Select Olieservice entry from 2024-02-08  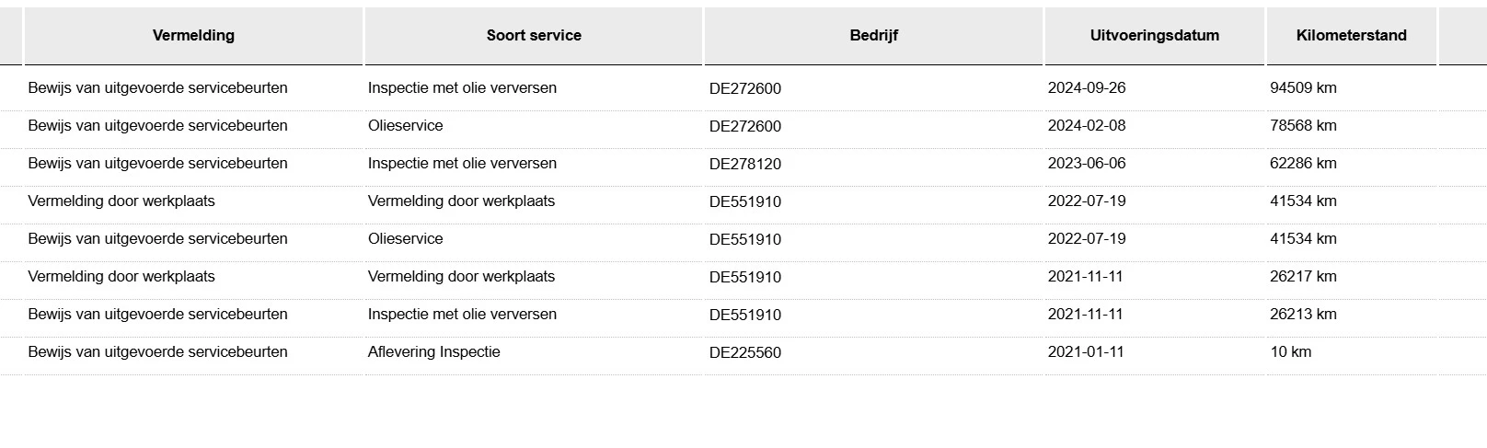(x=406, y=126)
